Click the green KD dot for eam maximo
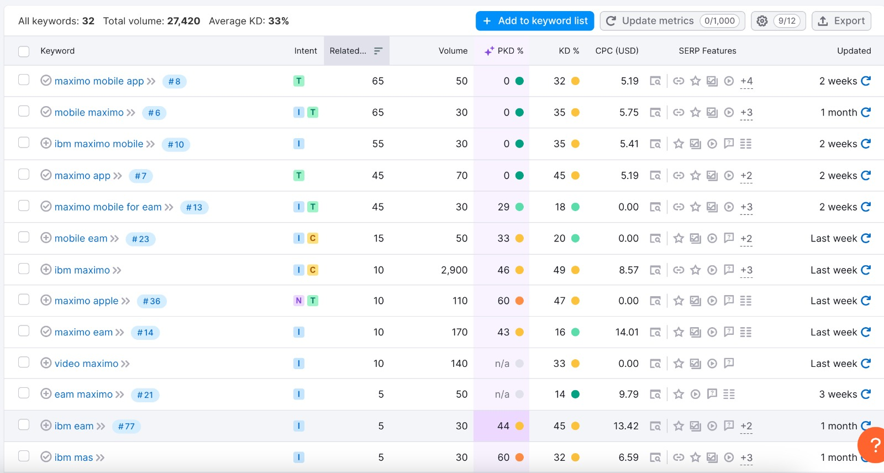Screen dimensions: 884x473 click(x=575, y=395)
